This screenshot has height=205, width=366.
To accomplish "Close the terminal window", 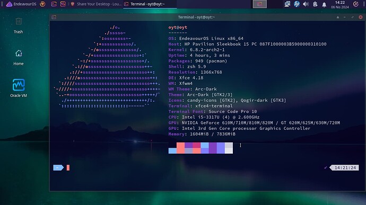I will point(361,17).
